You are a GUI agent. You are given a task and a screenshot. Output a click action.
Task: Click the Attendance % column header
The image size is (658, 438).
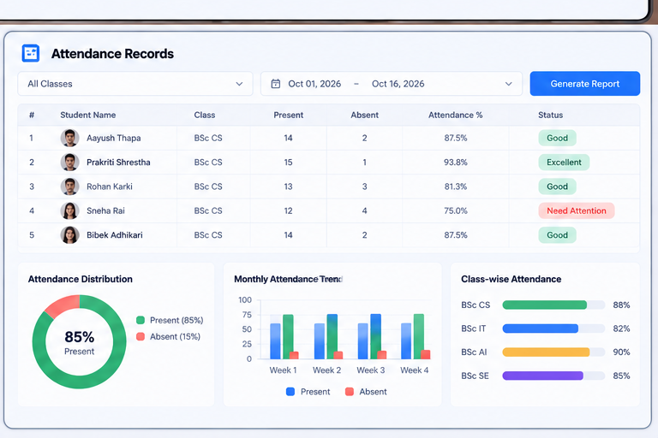(455, 115)
